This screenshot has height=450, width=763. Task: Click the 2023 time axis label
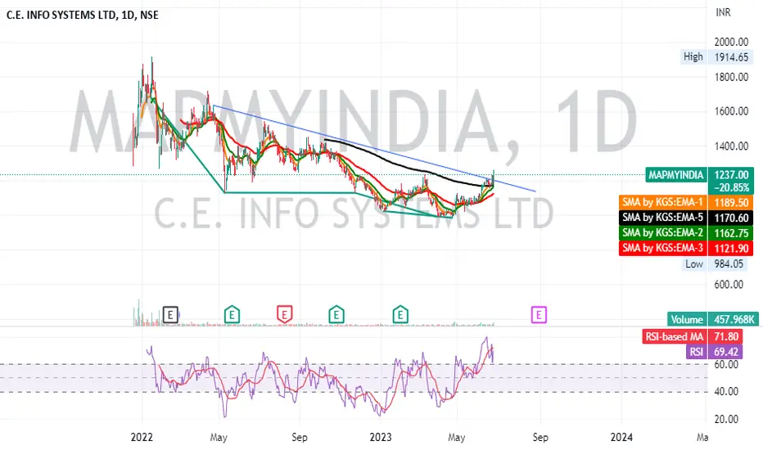pyautogui.click(x=380, y=438)
